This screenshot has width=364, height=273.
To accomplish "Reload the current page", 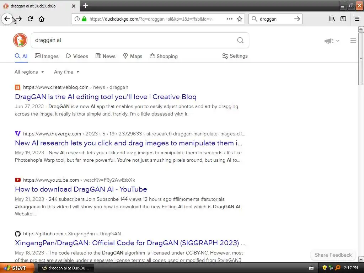I will tap(30, 19).
